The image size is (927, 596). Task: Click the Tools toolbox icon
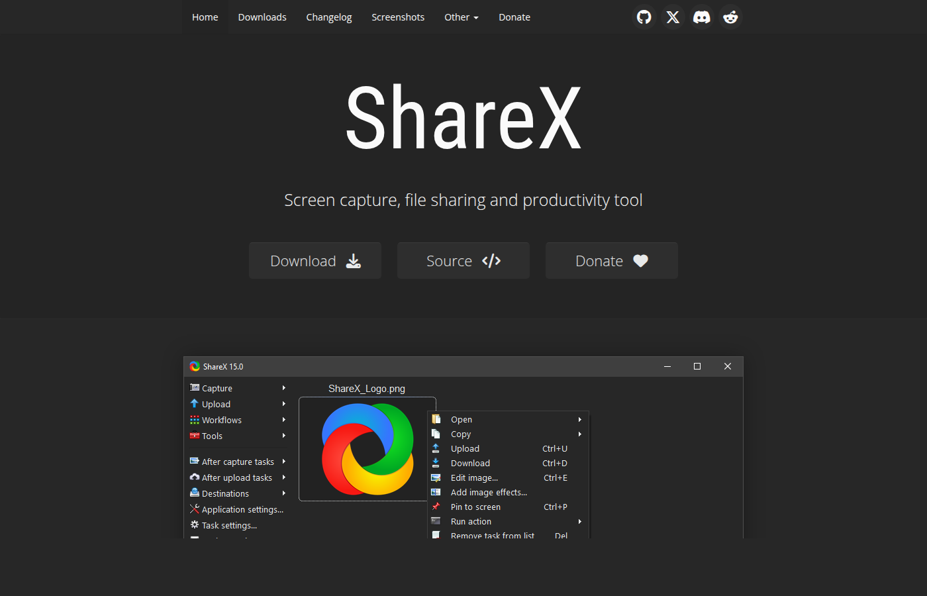coord(195,435)
